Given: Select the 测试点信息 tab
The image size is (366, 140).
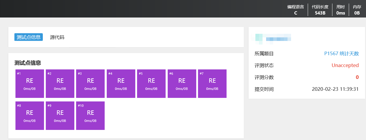Looking at the screenshot, I should [x=29, y=37].
